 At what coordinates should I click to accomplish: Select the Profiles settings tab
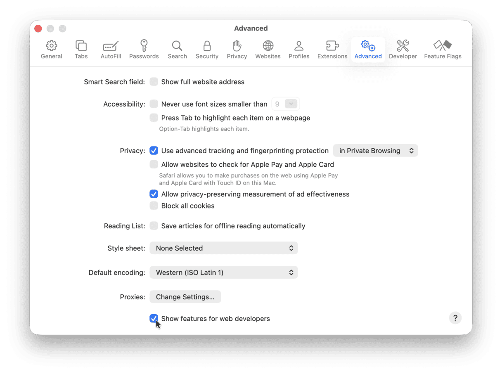(x=298, y=49)
